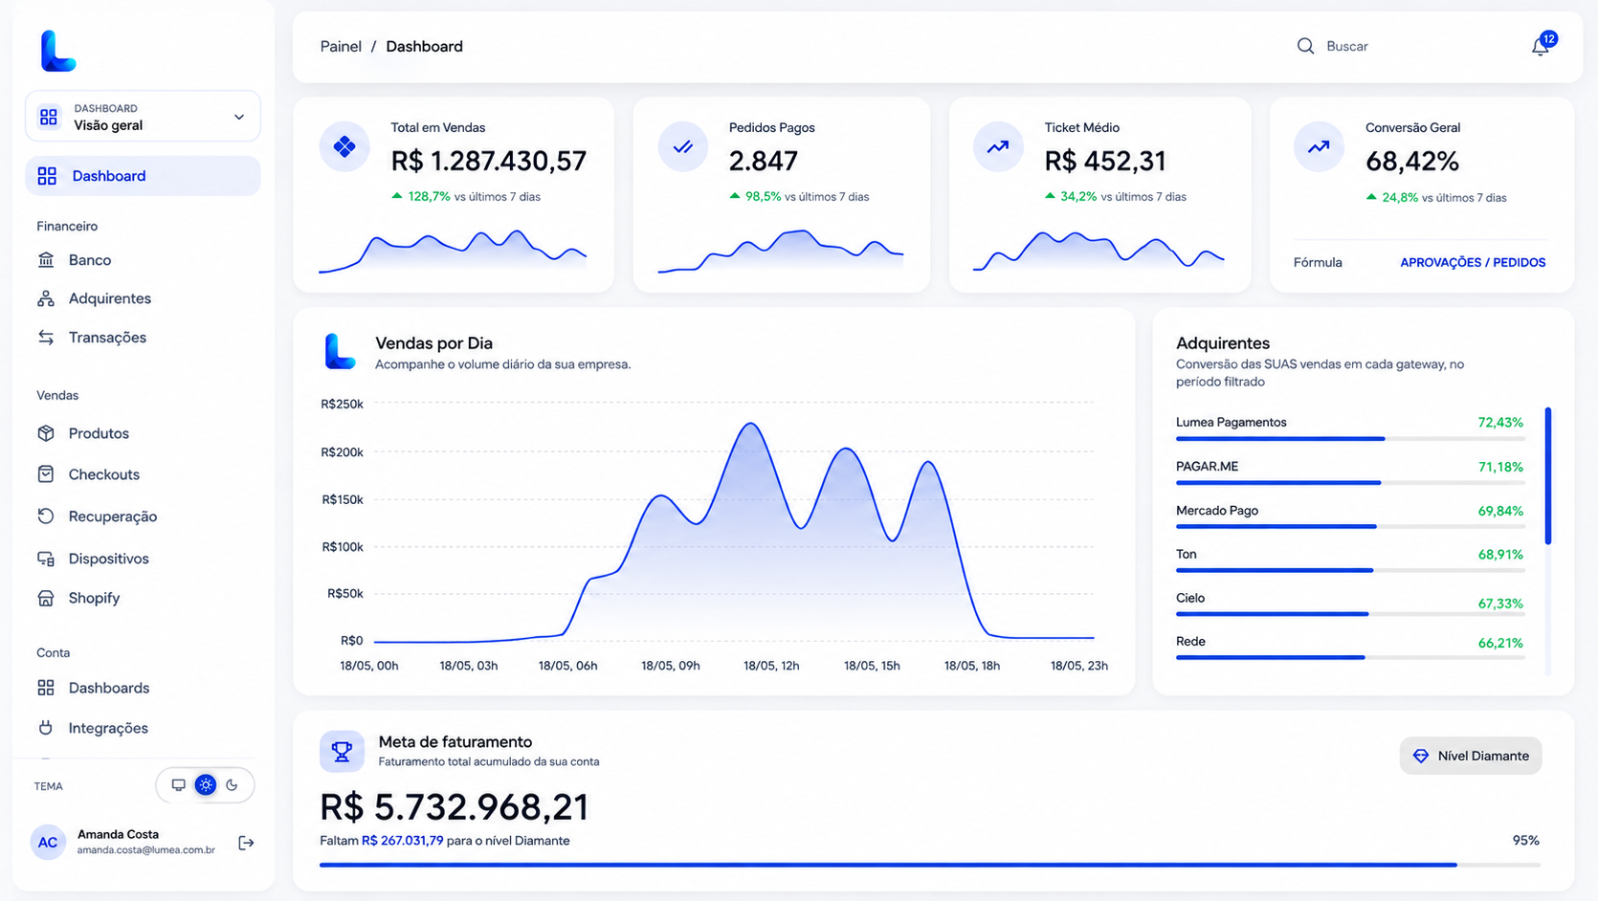The width and height of the screenshot is (1598, 901).
Task: Click the search magnifier icon
Action: pyautogui.click(x=1305, y=46)
